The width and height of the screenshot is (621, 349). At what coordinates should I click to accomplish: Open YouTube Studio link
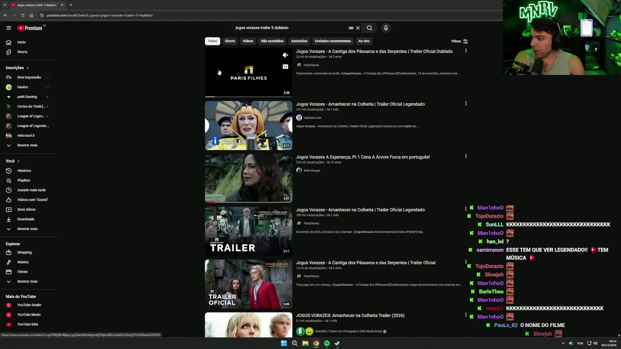(x=28, y=305)
